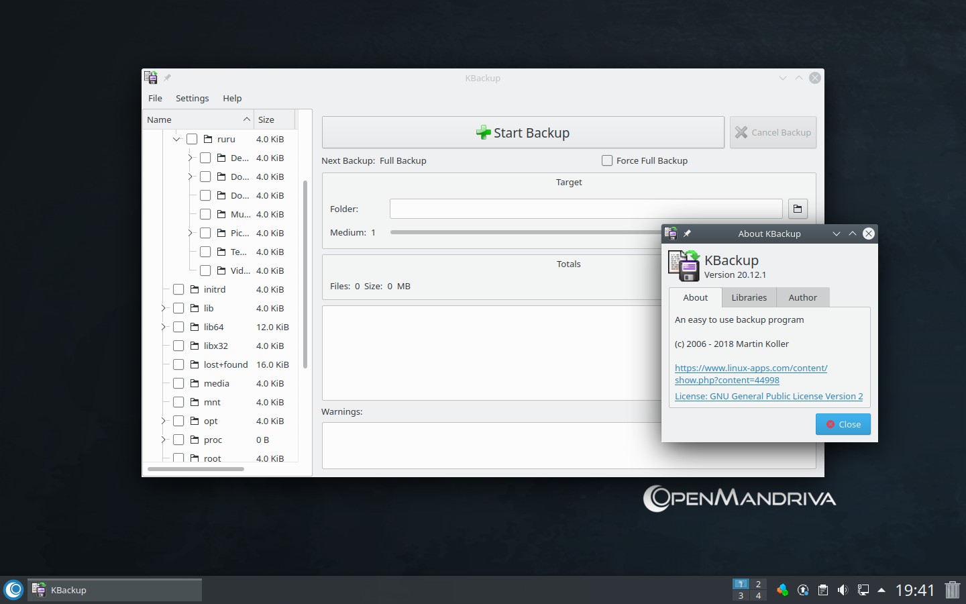Click the Medium progress bar
Viewport: 966px width, 604px height.
(525, 232)
